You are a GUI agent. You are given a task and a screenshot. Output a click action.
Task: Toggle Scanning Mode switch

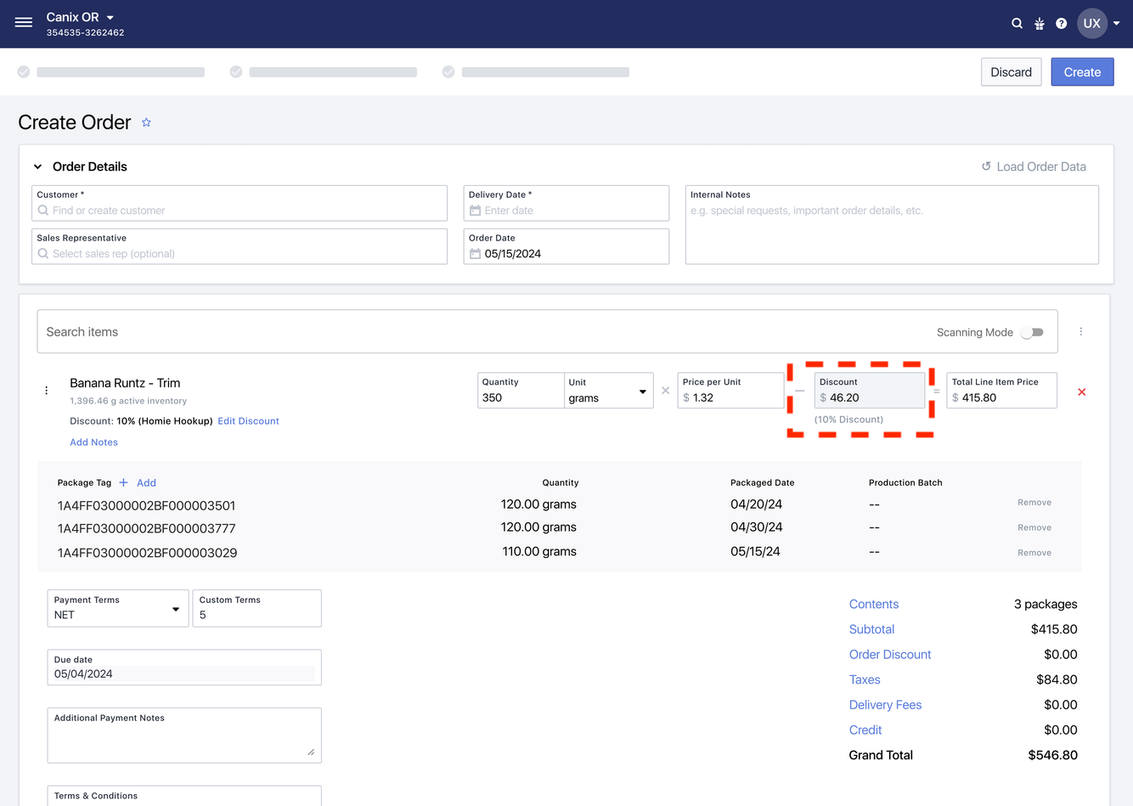[1032, 332]
